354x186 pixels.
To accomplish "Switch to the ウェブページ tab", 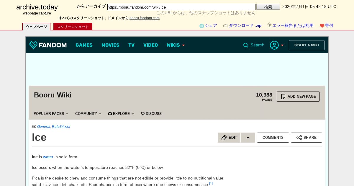I will [x=36, y=27].
